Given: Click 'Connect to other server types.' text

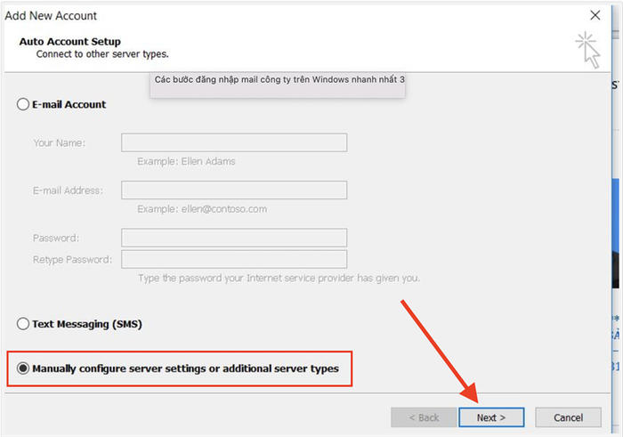Looking at the screenshot, I should pyautogui.click(x=102, y=54).
